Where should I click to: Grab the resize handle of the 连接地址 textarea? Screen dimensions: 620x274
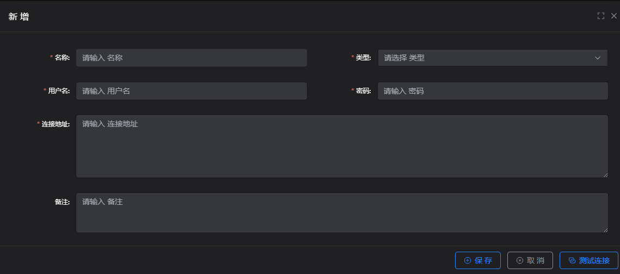[x=605, y=175]
